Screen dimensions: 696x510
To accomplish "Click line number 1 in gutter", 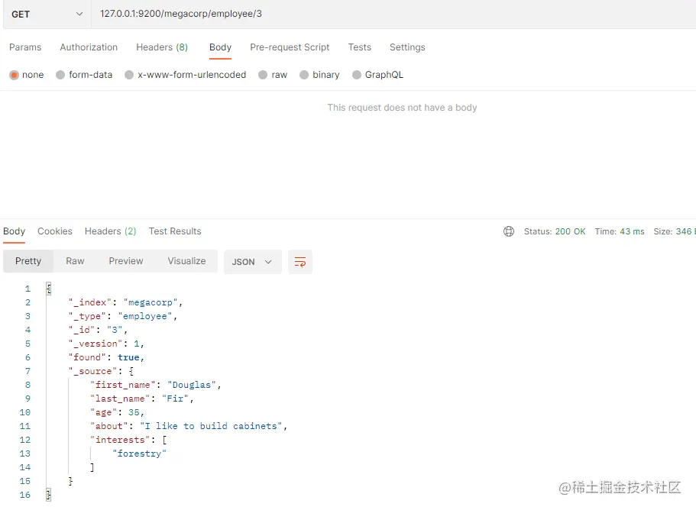I will pyautogui.click(x=28, y=289).
